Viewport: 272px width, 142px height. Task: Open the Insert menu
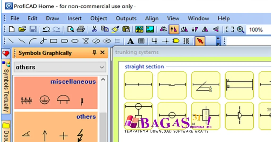(74, 18)
